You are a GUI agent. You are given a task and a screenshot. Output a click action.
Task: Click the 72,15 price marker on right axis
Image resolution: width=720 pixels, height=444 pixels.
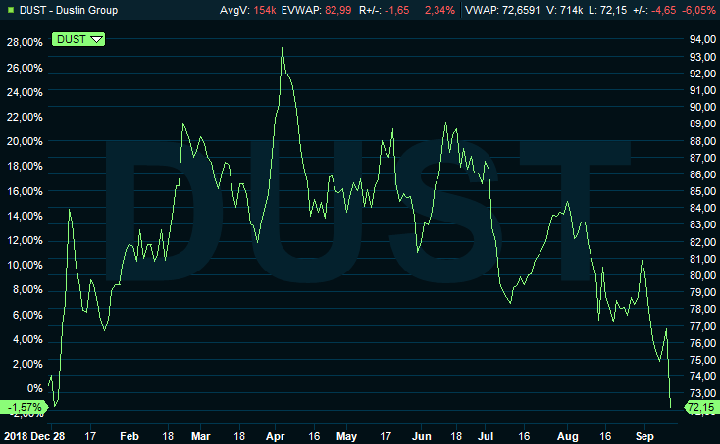click(701, 407)
